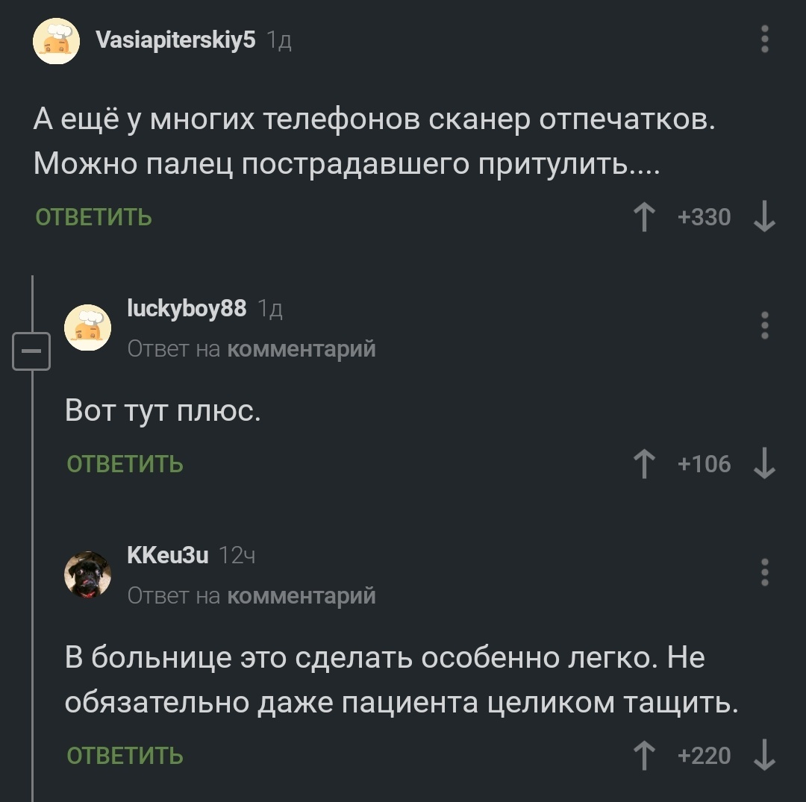
Task: Downvote luckyboy88's comment
Action: click(x=764, y=465)
